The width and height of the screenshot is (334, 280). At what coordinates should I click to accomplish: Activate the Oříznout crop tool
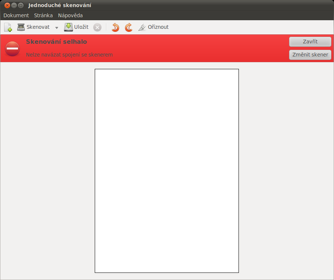(x=154, y=27)
